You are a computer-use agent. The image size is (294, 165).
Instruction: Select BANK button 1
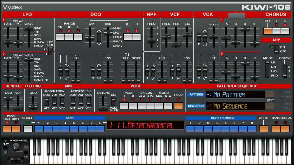pyautogui.click(x=39, y=129)
